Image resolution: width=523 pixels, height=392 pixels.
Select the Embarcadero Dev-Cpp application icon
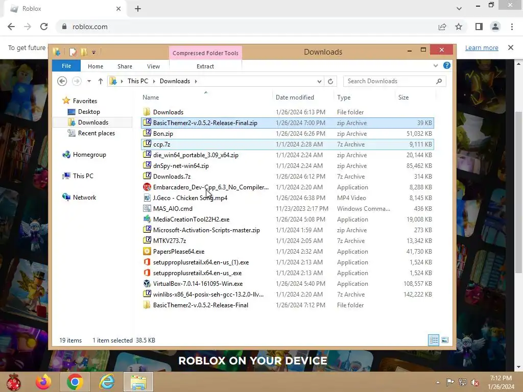click(147, 187)
